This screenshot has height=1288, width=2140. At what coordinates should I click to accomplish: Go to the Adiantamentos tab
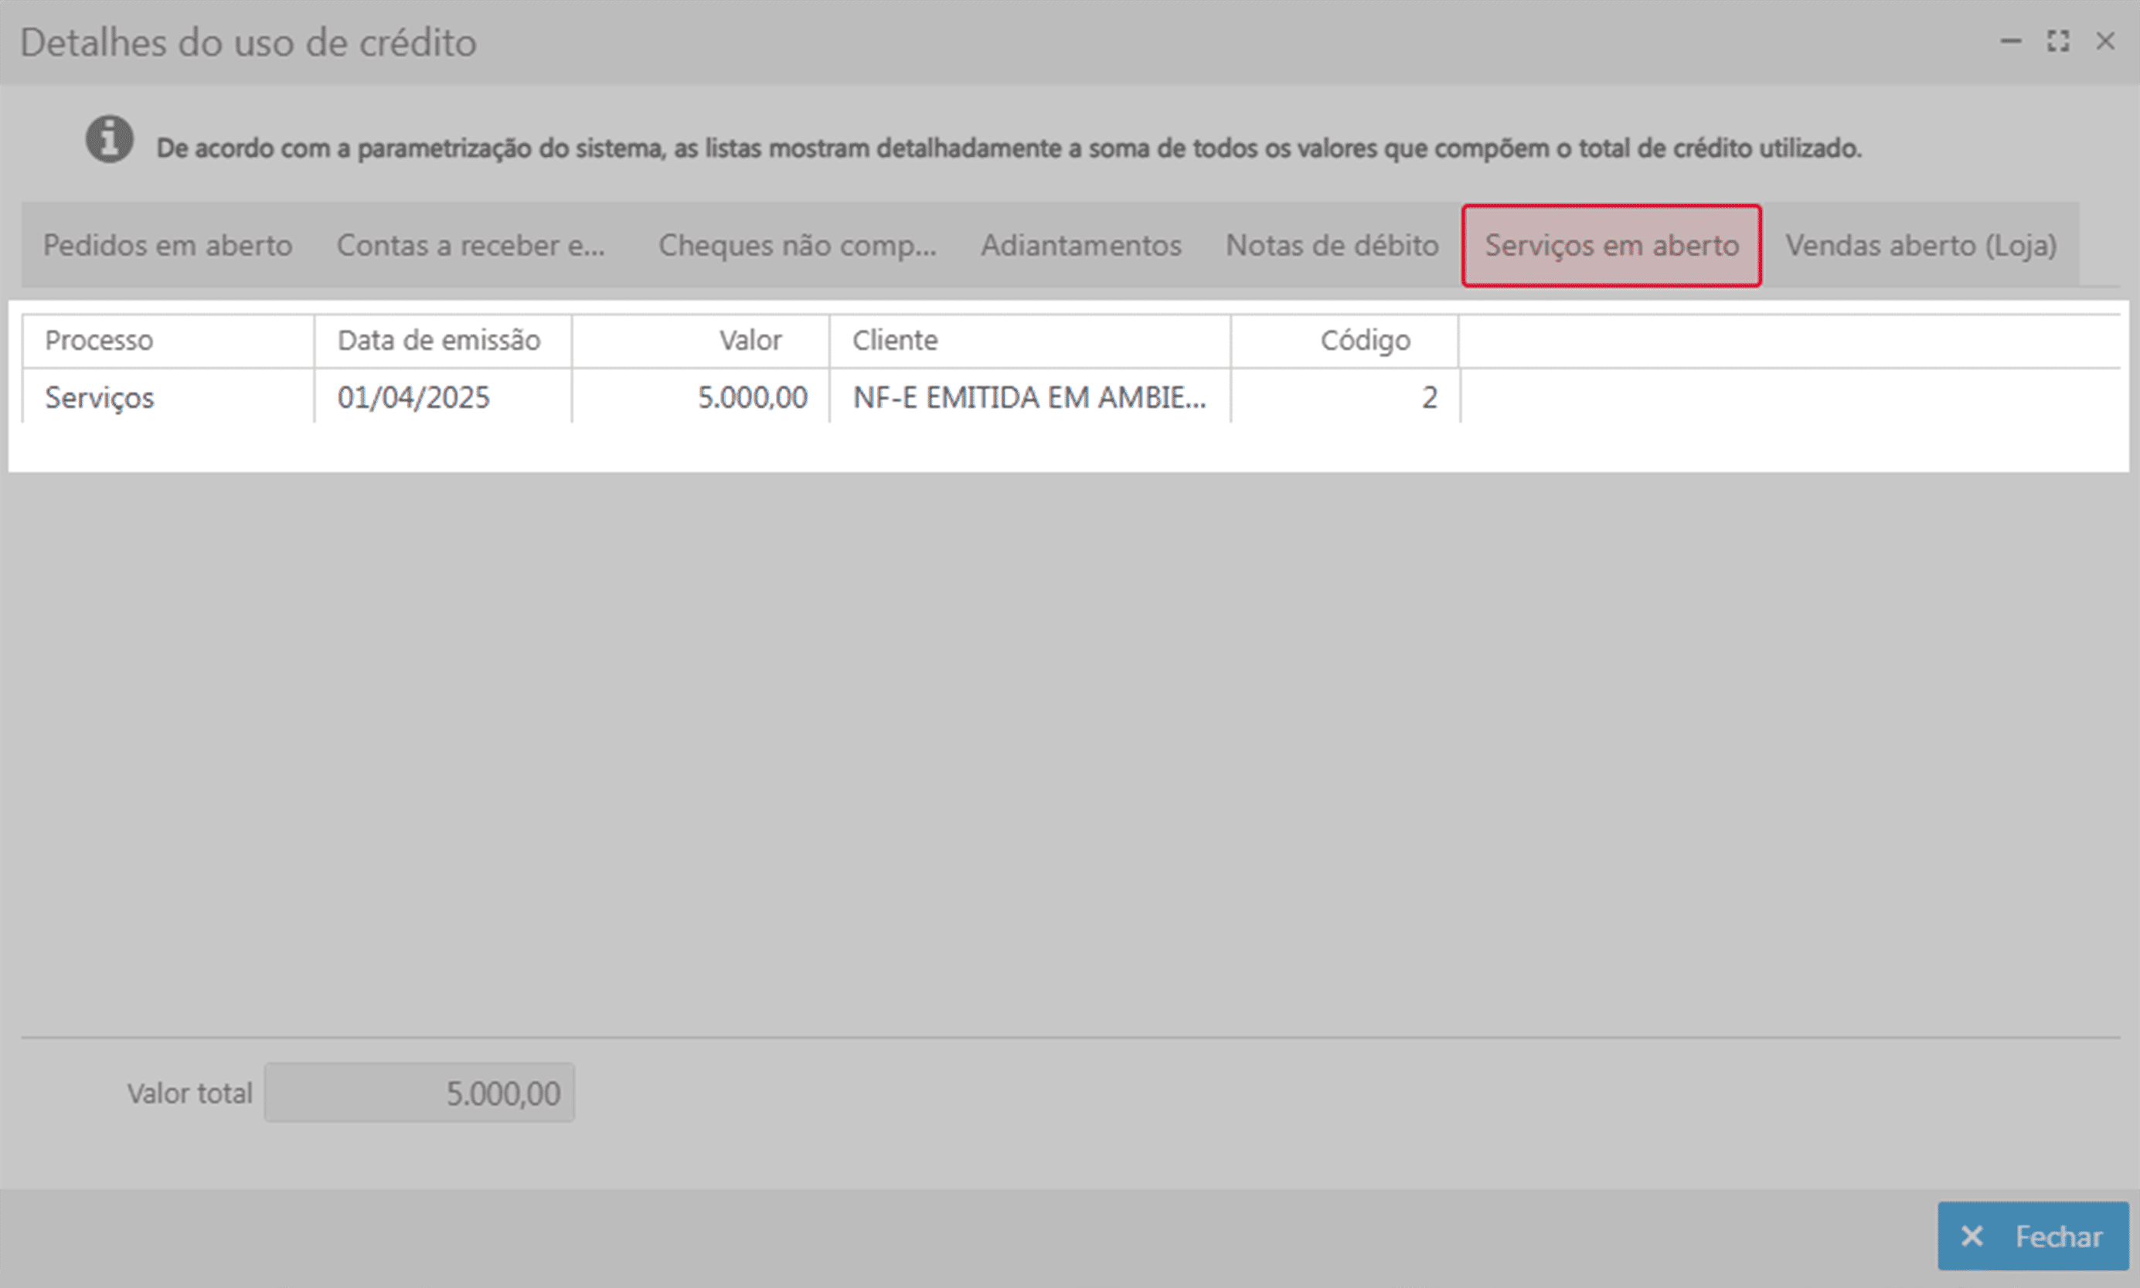[1081, 246]
